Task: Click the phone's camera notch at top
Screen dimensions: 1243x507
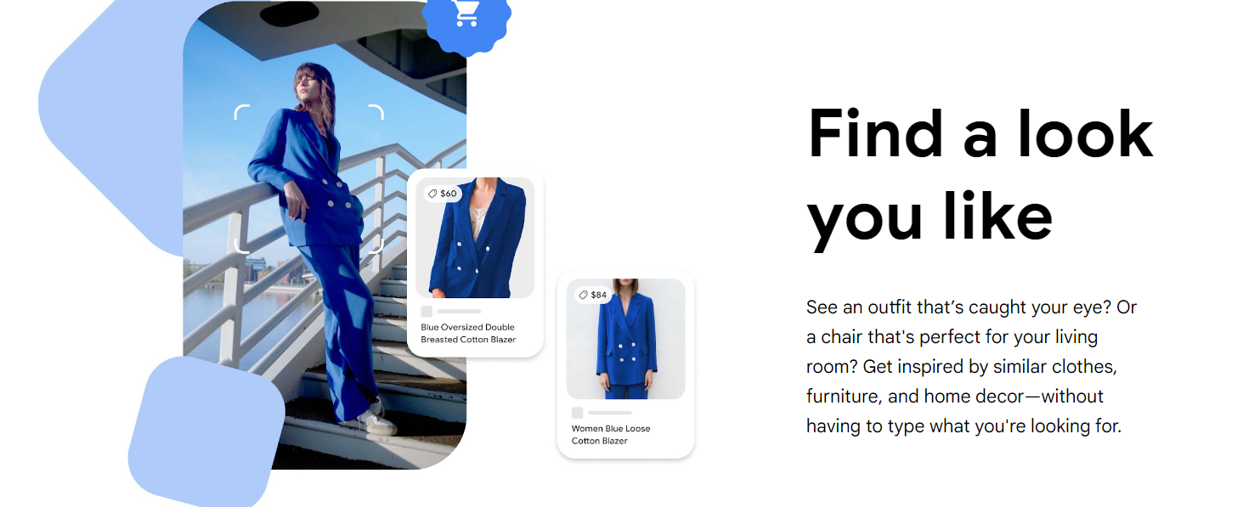Action: tap(289, 14)
